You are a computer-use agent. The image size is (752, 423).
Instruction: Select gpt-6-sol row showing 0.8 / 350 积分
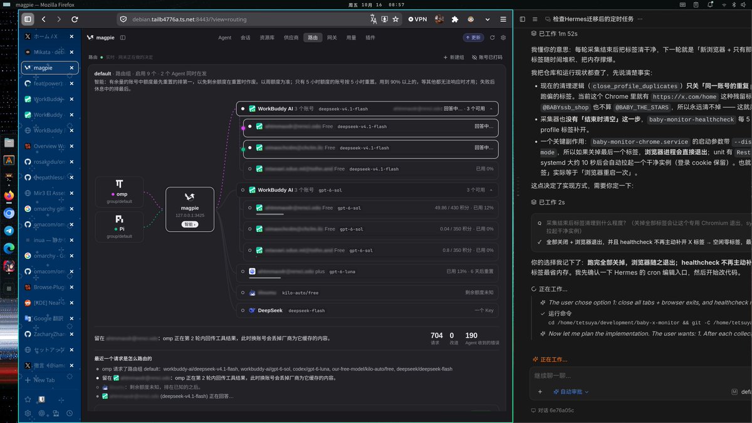click(370, 251)
